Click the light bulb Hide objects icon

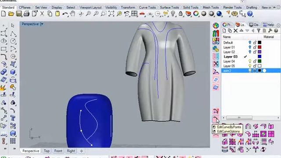coord(173,14)
